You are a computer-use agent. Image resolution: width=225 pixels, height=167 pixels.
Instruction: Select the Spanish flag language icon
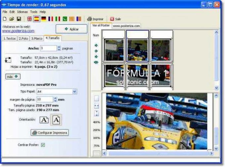point(37,19)
